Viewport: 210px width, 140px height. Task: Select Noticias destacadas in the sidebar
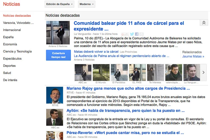pos(17,16)
